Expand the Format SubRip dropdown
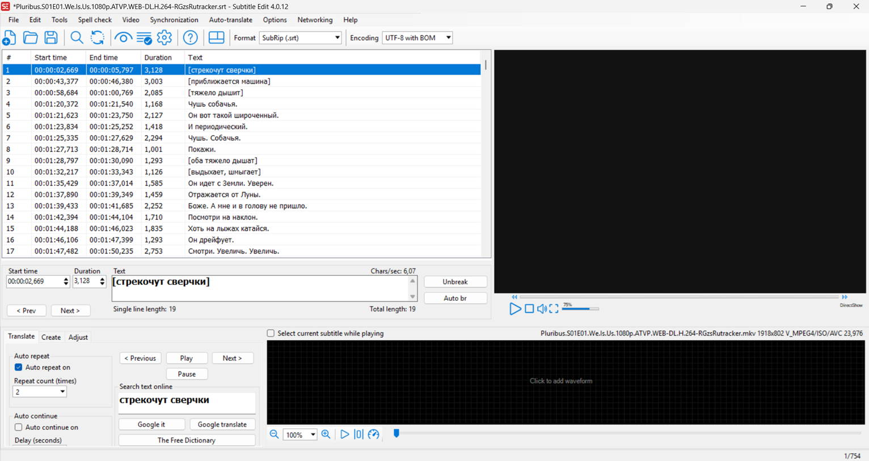Viewport: 869px width, 461px height. [x=337, y=38]
